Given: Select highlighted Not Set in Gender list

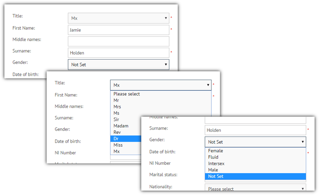Looking at the screenshot, I should point(255,176).
